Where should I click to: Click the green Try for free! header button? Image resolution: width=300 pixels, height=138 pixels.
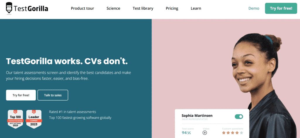(281, 8)
